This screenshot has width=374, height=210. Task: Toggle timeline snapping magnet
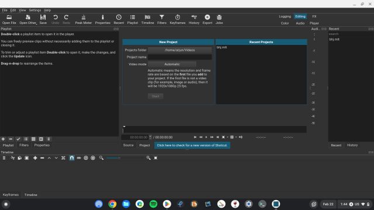click(71, 158)
